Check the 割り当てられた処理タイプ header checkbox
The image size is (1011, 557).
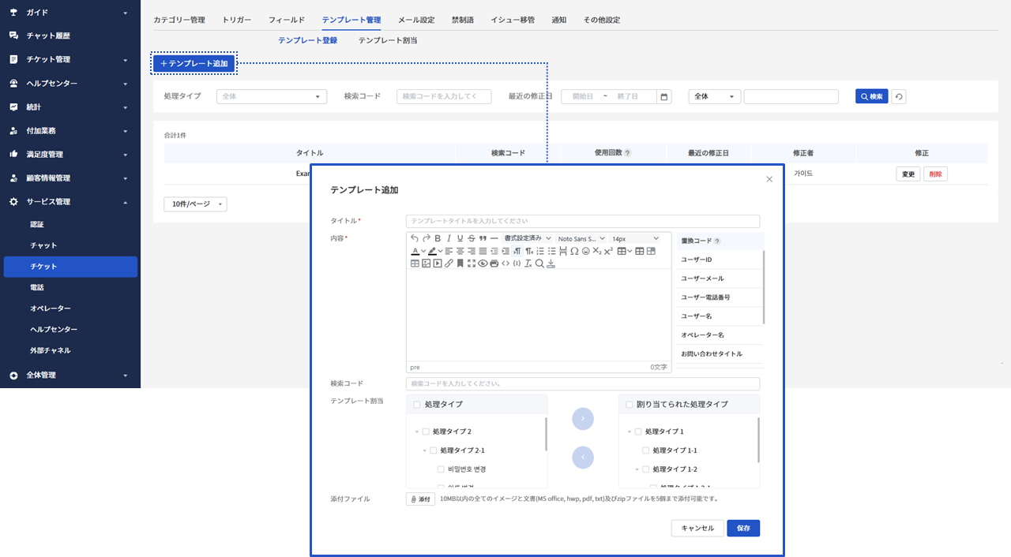[x=630, y=405]
